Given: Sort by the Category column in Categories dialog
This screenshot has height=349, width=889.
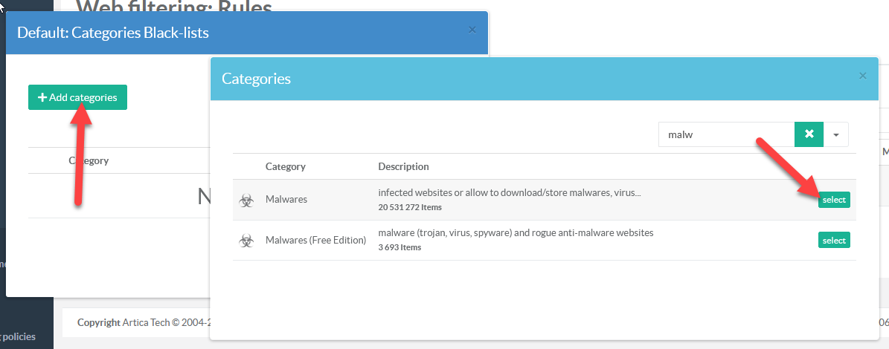Looking at the screenshot, I should [x=286, y=166].
